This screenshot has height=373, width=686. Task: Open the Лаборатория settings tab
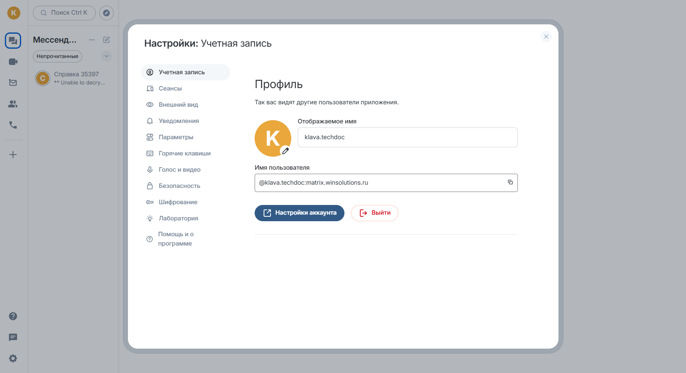click(186, 218)
